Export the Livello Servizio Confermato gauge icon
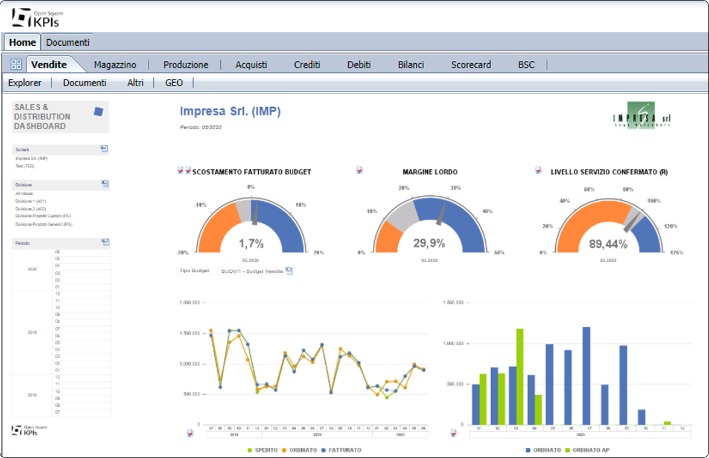The height and width of the screenshot is (458, 709). point(538,171)
